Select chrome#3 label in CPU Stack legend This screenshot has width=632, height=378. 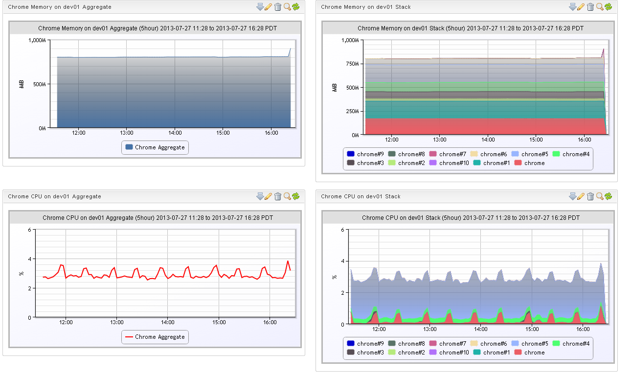(x=370, y=353)
